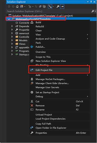Image resolution: width=97 pixels, height=143 pixels.
Task: Click the Switch Views solution folder icon
Action: (x=22, y=7)
